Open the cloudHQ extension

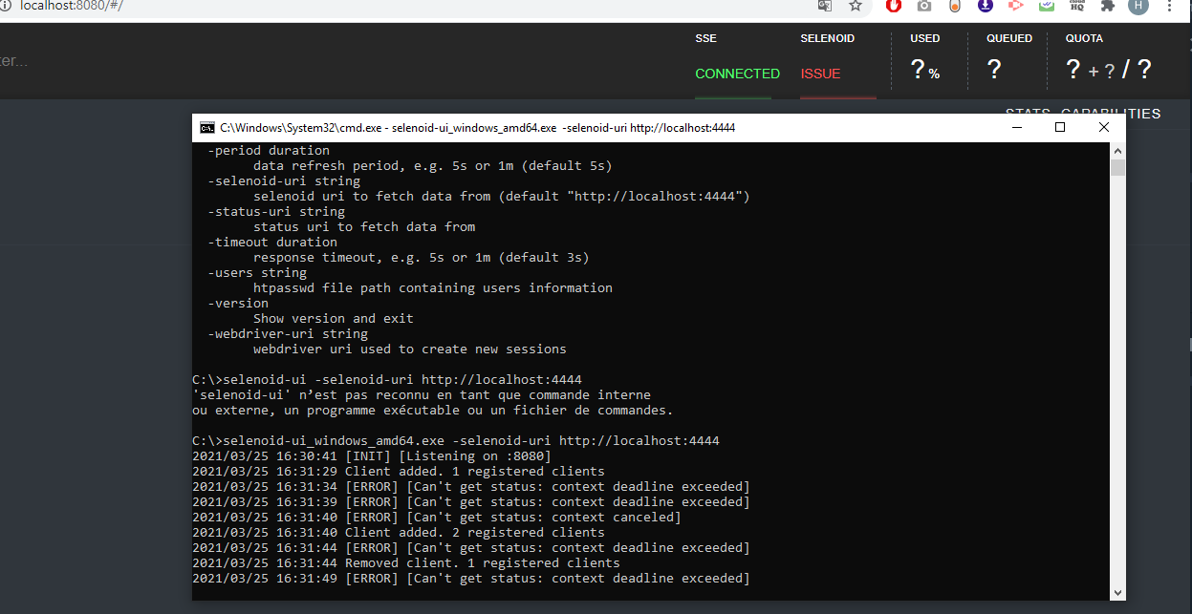click(1077, 6)
